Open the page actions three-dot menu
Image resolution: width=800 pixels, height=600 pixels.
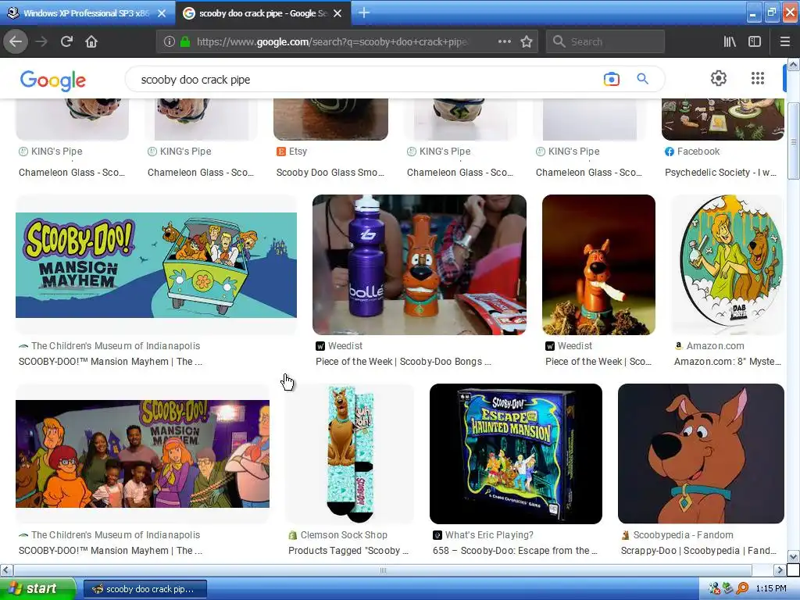[x=504, y=42]
